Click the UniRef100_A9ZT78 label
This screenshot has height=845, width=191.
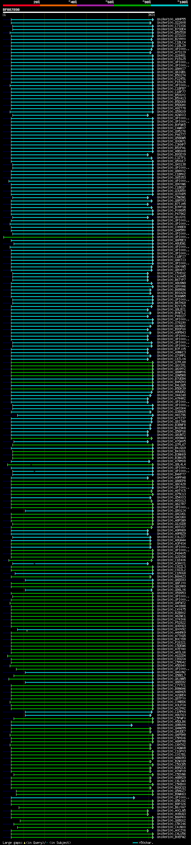point(171,108)
